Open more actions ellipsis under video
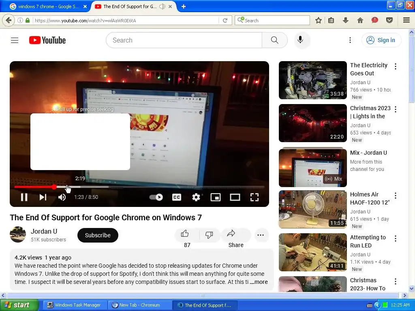This screenshot has width=415, height=311. [261, 235]
